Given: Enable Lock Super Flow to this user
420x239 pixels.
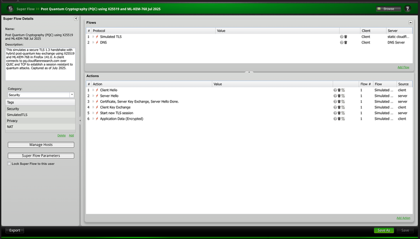Looking at the screenshot, I should [x=9, y=163].
